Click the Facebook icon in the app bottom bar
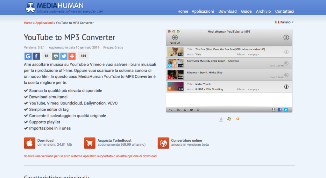Viewport: 326px width, 178px height. point(280,110)
